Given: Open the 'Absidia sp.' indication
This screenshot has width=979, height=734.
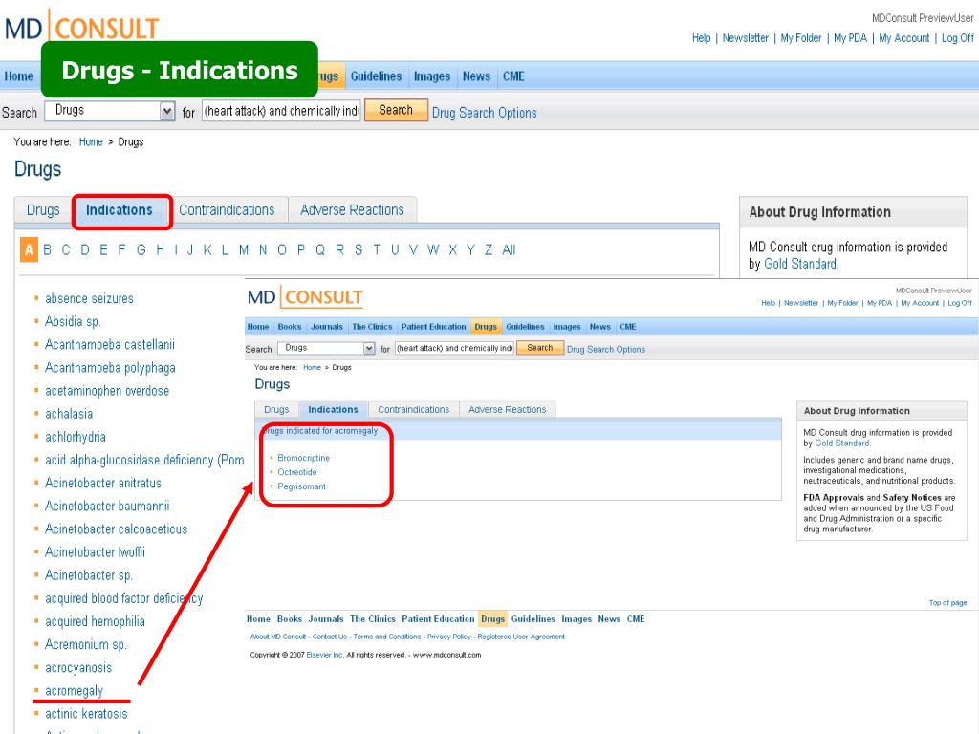Looking at the screenshot, I should (73, 321).
